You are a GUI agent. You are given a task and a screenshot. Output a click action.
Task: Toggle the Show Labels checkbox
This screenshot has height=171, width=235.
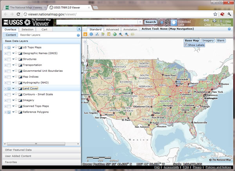coord(186,45)
